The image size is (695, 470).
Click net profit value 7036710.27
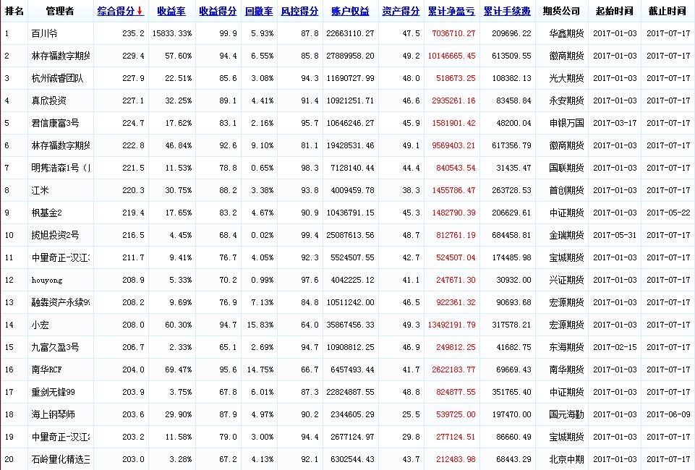[453, 34]
